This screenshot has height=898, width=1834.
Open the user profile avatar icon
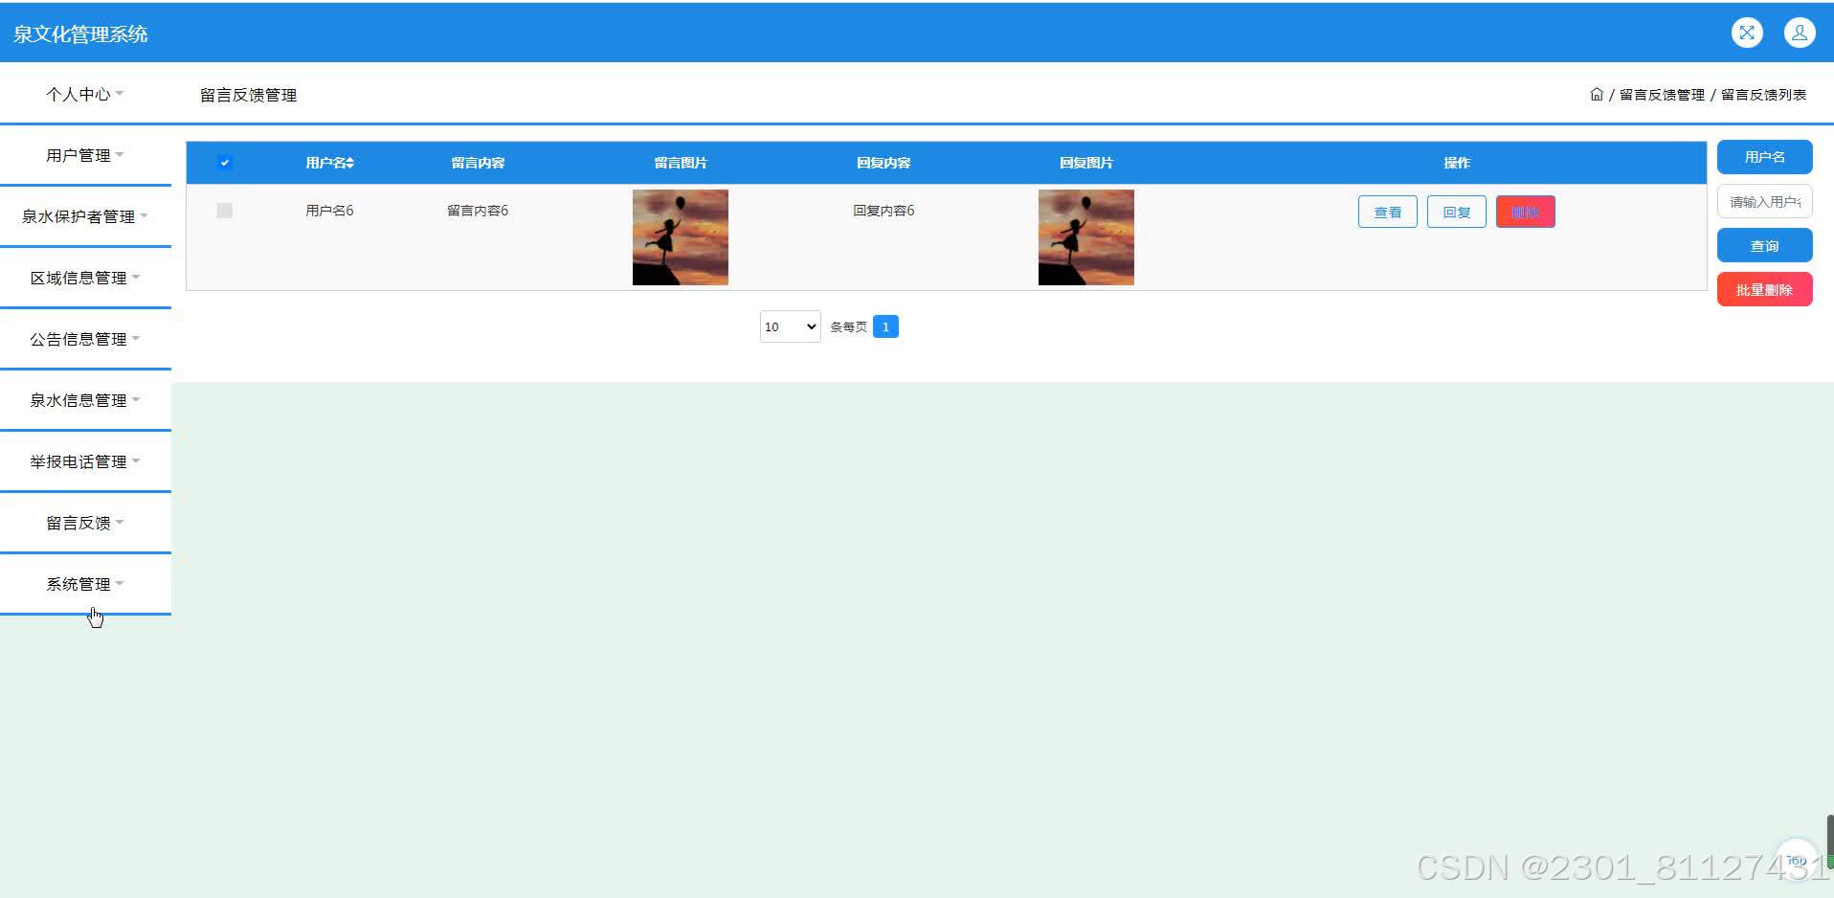[1800, 33]
